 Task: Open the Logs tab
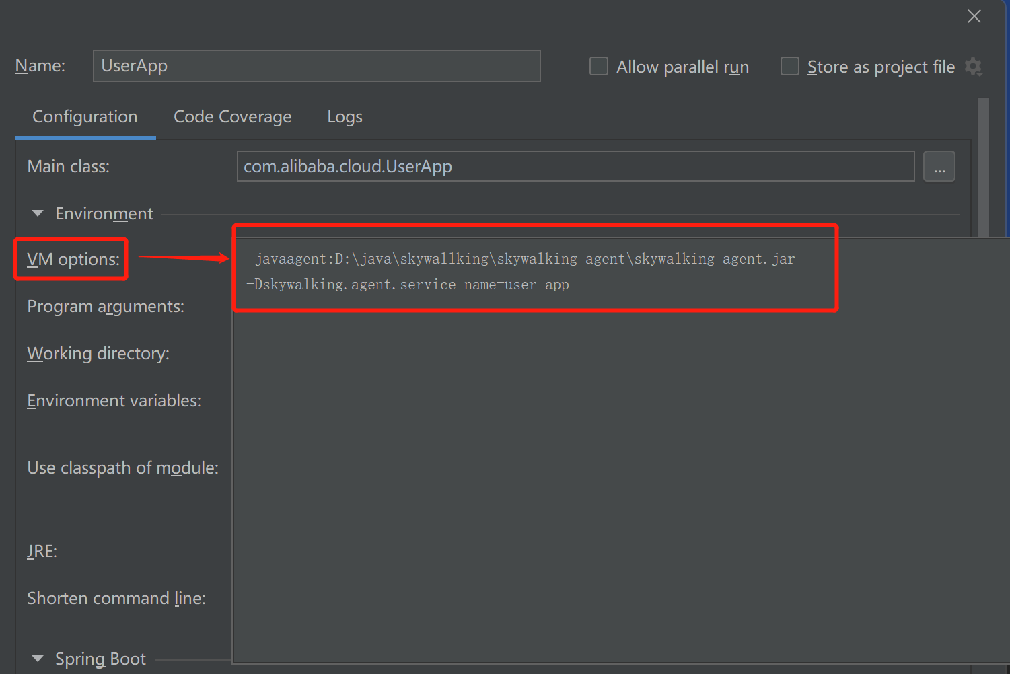coord(345,117)
